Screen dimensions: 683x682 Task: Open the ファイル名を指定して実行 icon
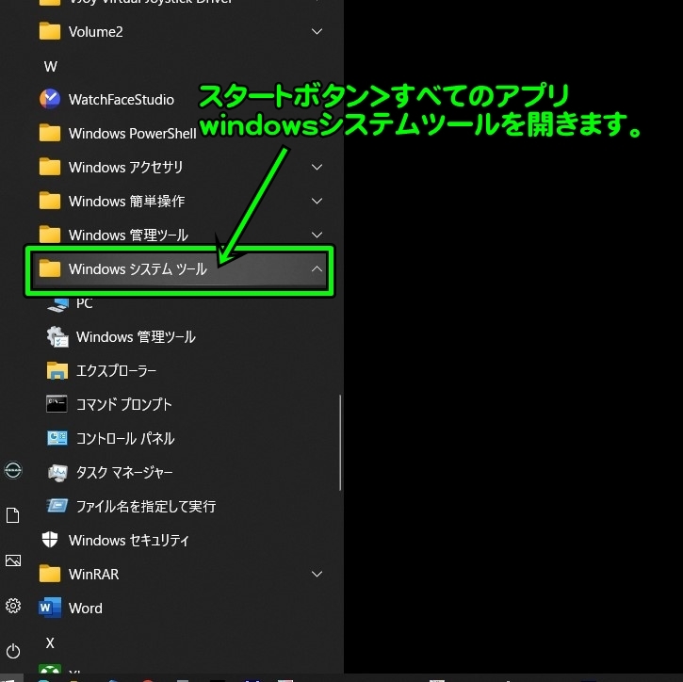click(57, 506)
